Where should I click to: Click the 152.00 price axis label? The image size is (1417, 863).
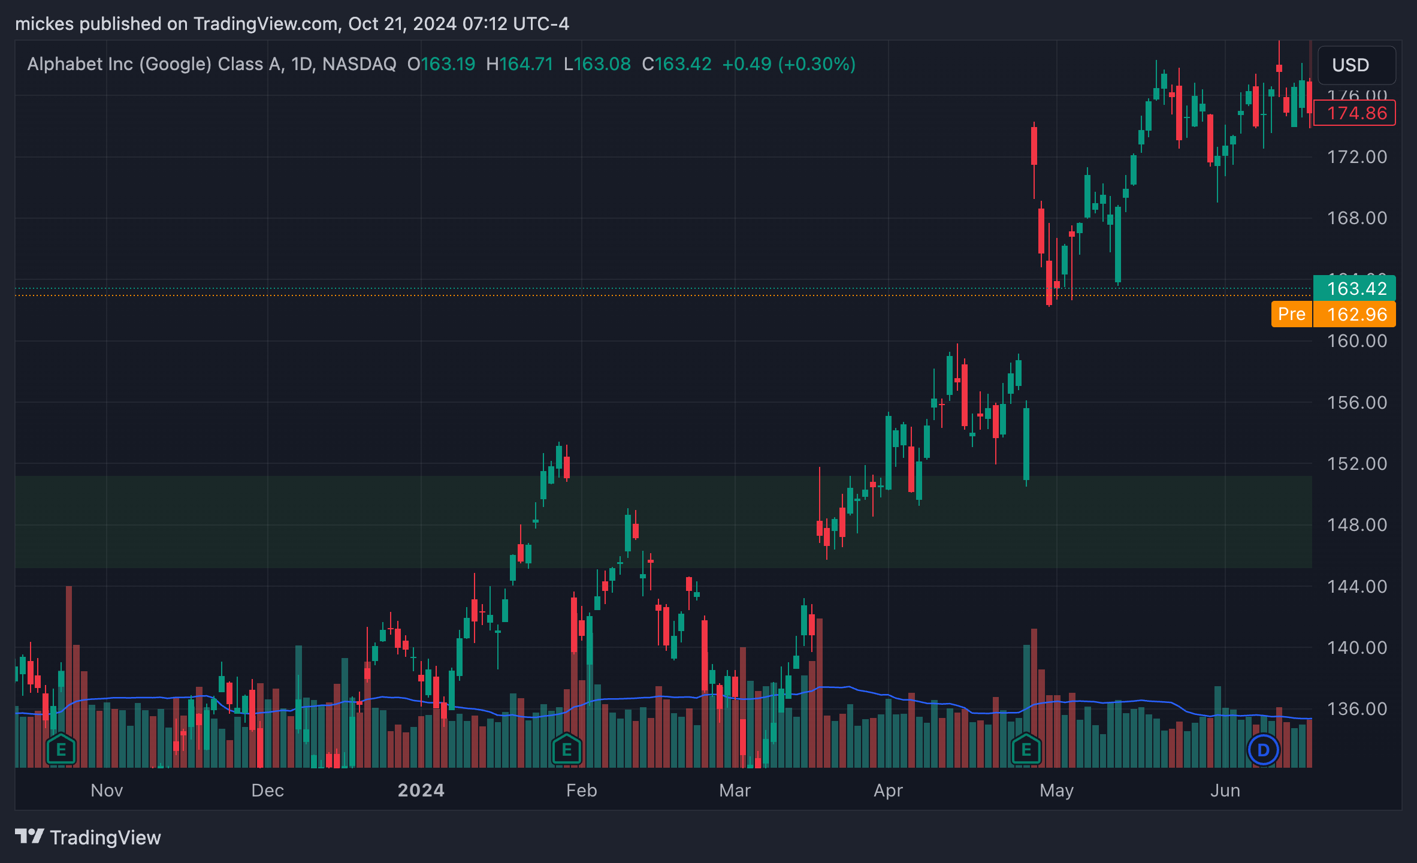coord(1357,464)
